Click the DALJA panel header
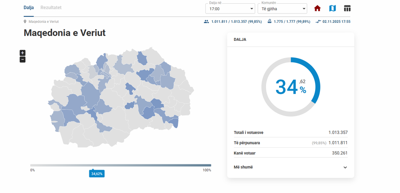 [291, 40]
